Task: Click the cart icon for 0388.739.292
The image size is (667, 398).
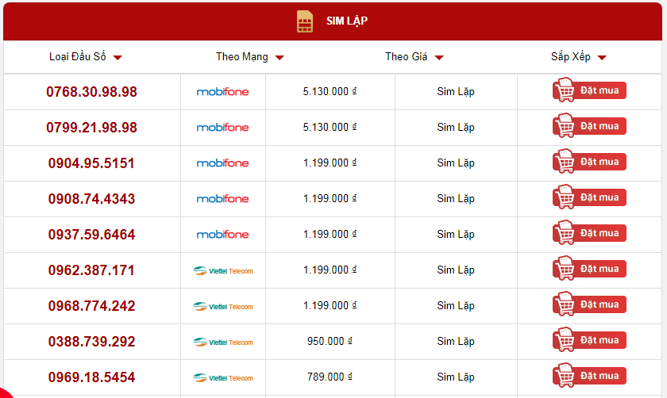Action: click(565, 339)
